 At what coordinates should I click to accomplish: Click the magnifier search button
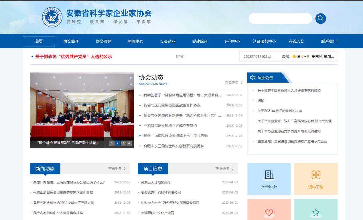pos(321,19)
